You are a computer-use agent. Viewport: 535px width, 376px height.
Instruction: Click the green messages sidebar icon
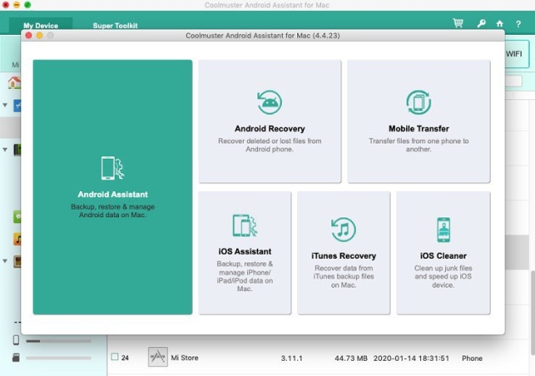[17, 216]
